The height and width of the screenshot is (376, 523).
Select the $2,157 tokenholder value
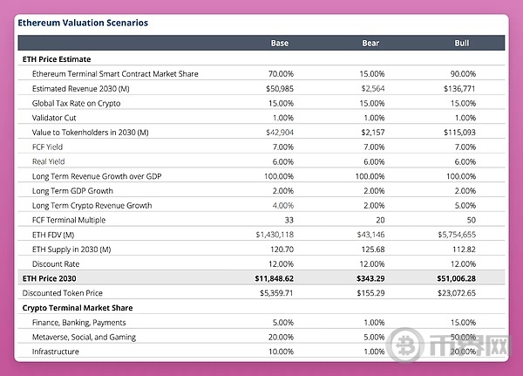pos(373,133)
